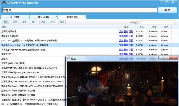Viewport: 179px width, 106px height.
Task: Click the 资源 column header
Action: click(x=154, y=27)
